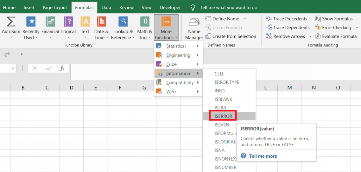Viewport: 361px width, 172px height.
Task: Open the Logical functions icon
Action: pyautogui.click(x=68, y=22)
